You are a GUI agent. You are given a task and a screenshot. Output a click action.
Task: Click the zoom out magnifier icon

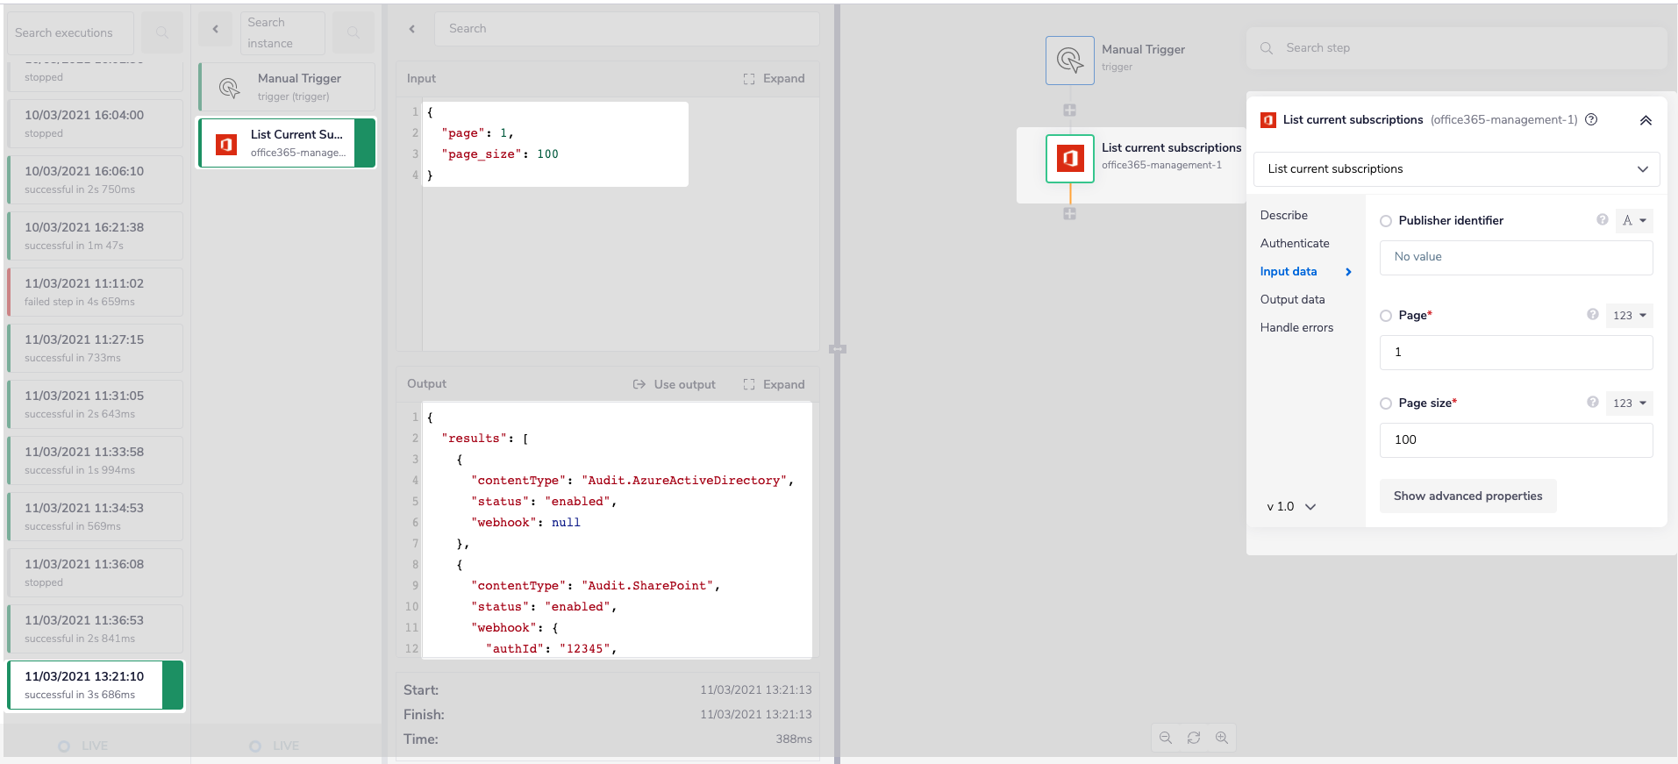1165,738
